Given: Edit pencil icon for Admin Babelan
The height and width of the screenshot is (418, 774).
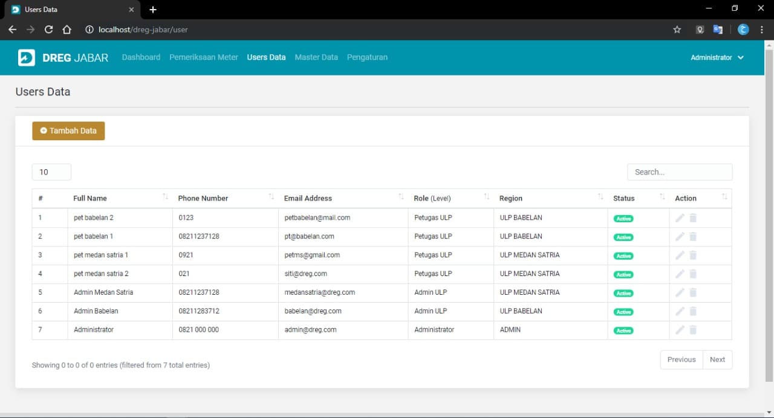Looking at the screenshot, I should [x=680, y=312].
